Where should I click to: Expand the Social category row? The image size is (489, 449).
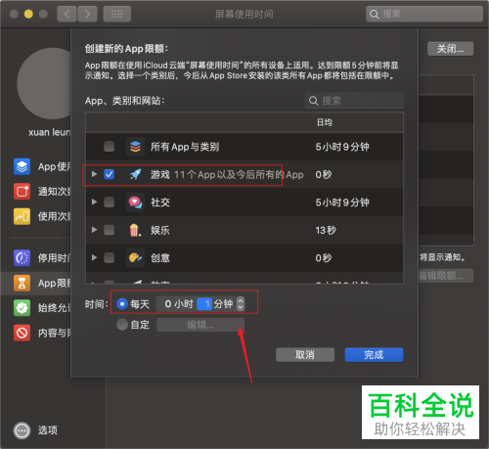[x=94, y=202]
